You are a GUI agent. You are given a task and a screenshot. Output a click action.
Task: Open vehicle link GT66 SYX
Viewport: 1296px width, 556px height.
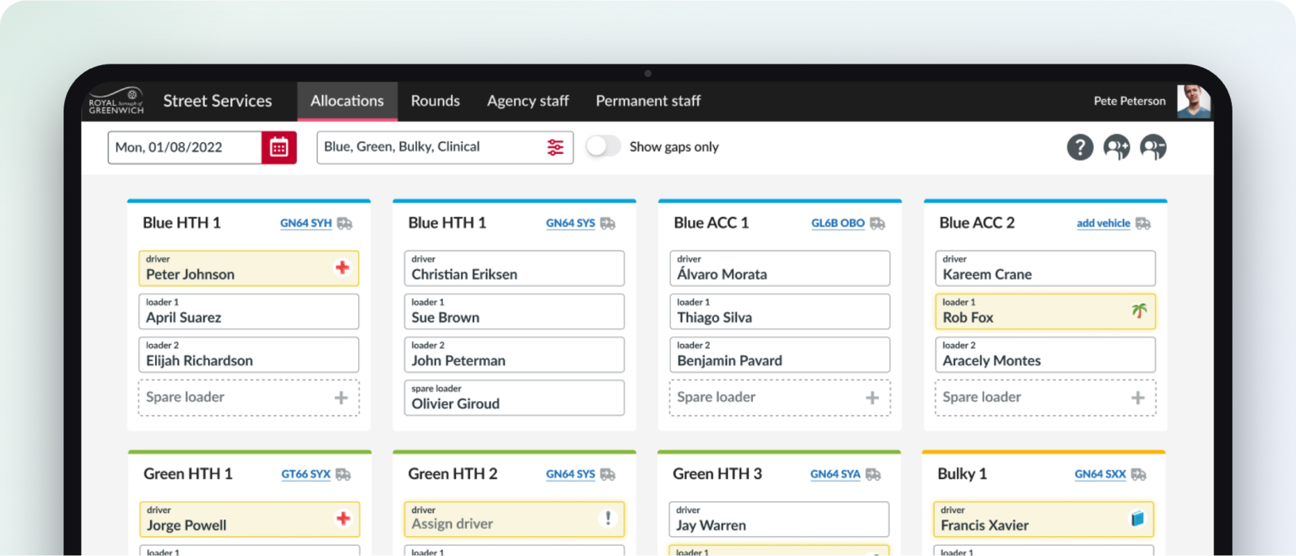coord(306,474)
